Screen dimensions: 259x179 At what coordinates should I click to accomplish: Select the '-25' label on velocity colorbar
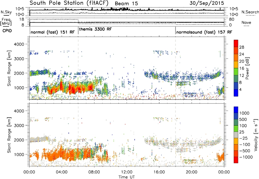[243, 138]
